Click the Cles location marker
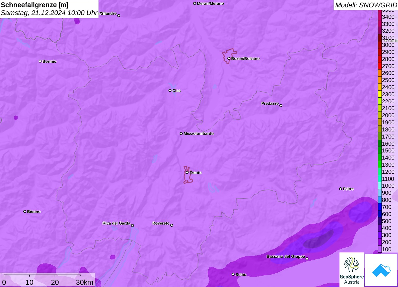 pos(170,91)
